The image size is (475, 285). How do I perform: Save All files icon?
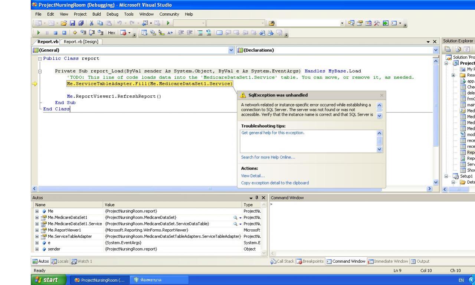coord(80,23)
